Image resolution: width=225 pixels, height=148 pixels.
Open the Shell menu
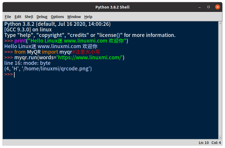tap(29, 17)
